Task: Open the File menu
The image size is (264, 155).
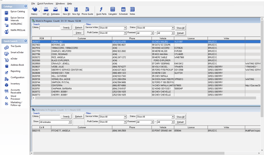Action: tap(33, 4)
